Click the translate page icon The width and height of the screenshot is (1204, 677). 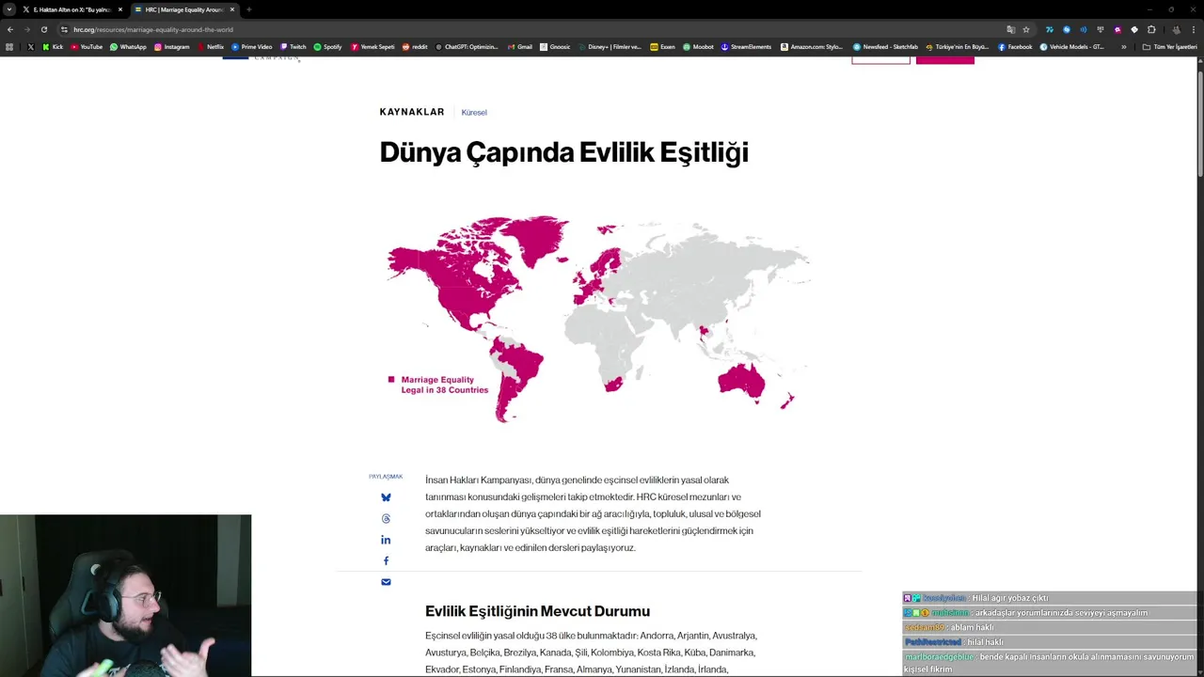click(x=1011, y=29)
